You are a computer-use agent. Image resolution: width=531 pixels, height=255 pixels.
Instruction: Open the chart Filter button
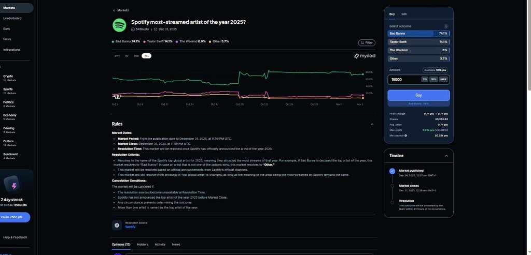[x=367, y=43]
